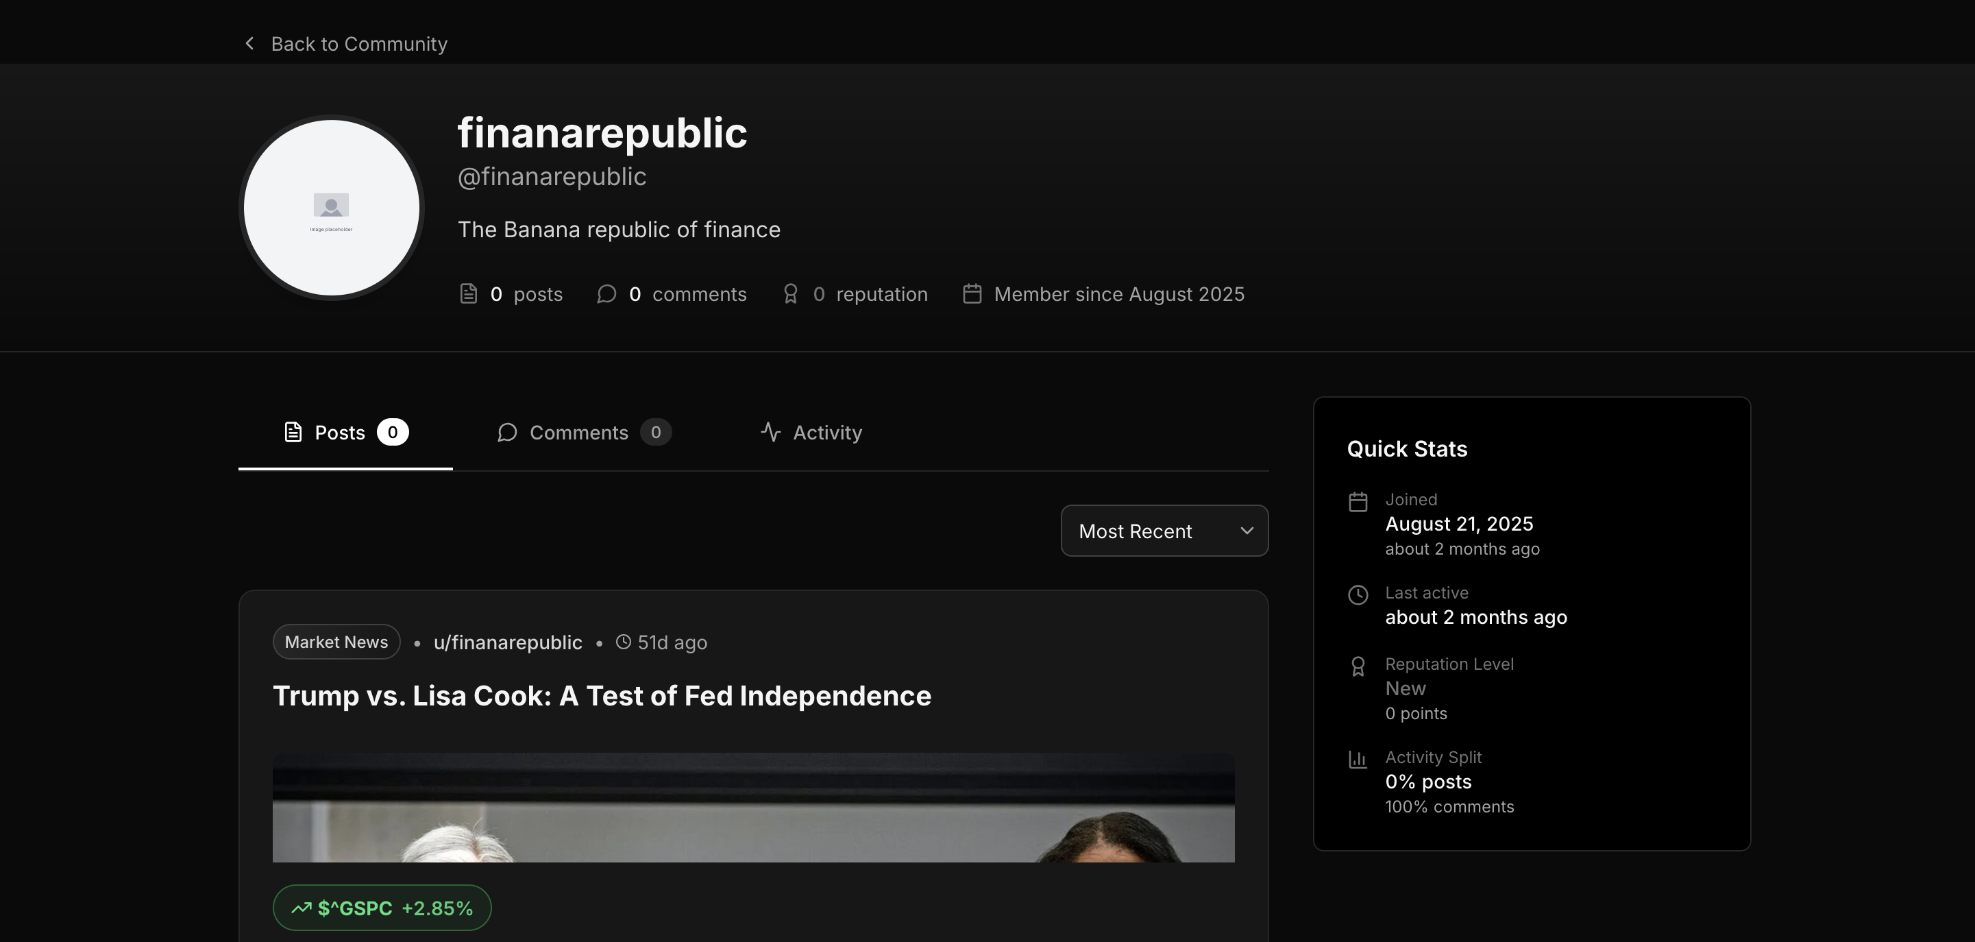
Task: Click the Activity Split bar chart icon
Action: click(x=1357, y=760)
